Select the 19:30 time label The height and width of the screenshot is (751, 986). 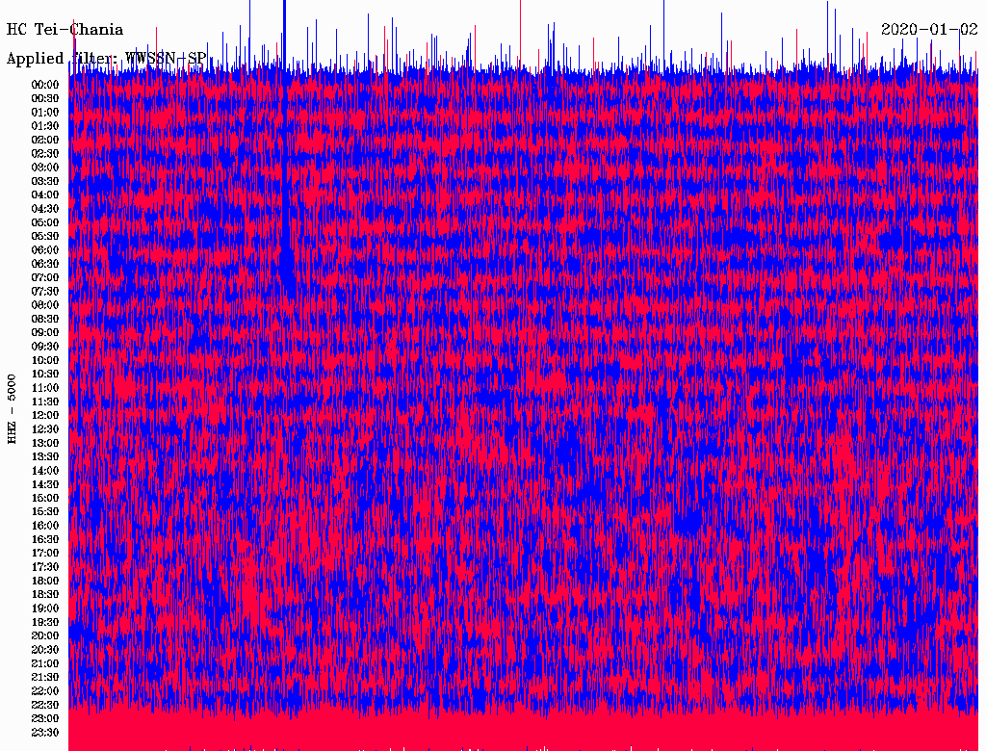click(45, 623)
